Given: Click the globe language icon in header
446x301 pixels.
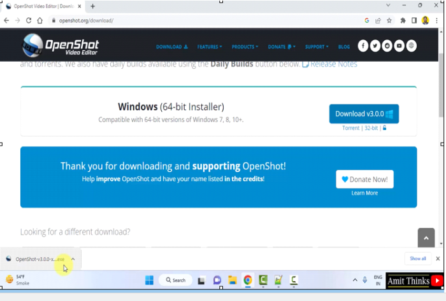Looking at the screenshot, I should [x=412, y=46].
